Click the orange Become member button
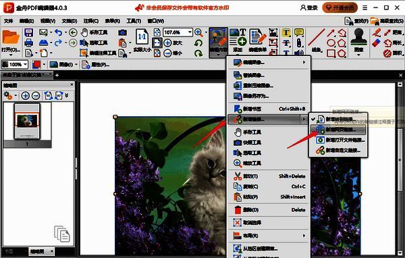Screen dimensions: 405x258 [340, 7]
